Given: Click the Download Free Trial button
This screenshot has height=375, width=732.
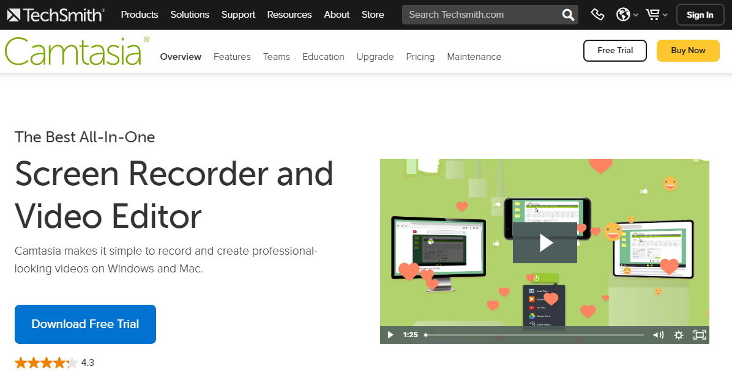Looking at the screenshot, I should click(85, 324).
